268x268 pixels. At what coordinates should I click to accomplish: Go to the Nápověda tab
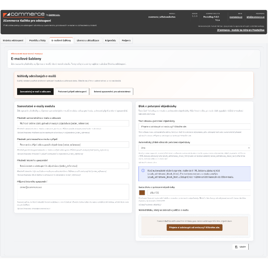pos(111,41)
